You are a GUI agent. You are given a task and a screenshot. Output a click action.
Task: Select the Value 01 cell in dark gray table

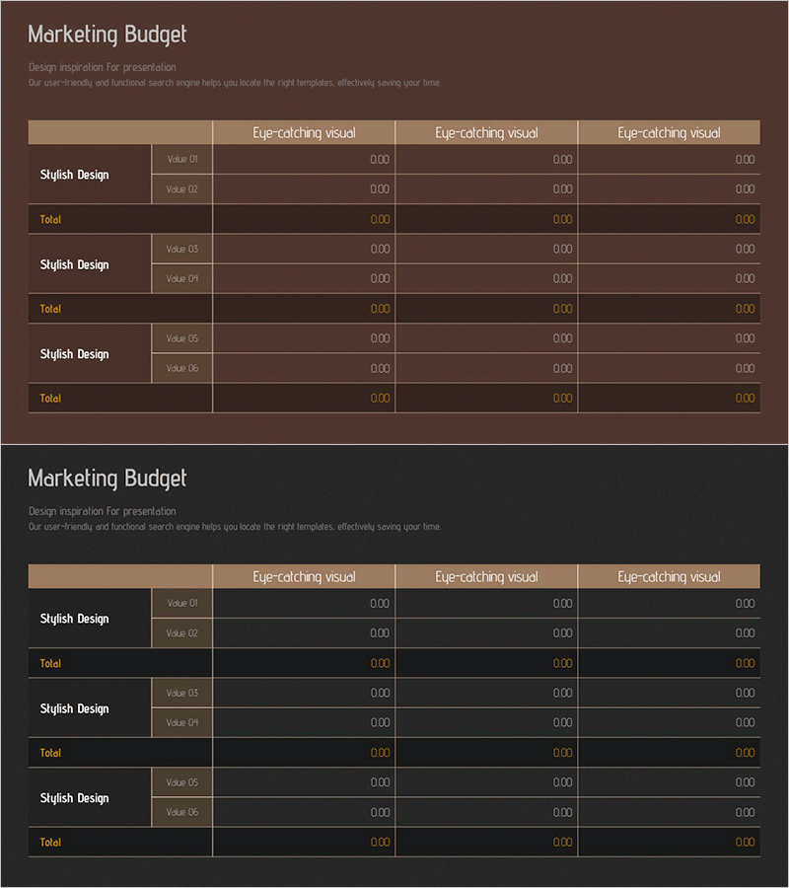(182, 603)
